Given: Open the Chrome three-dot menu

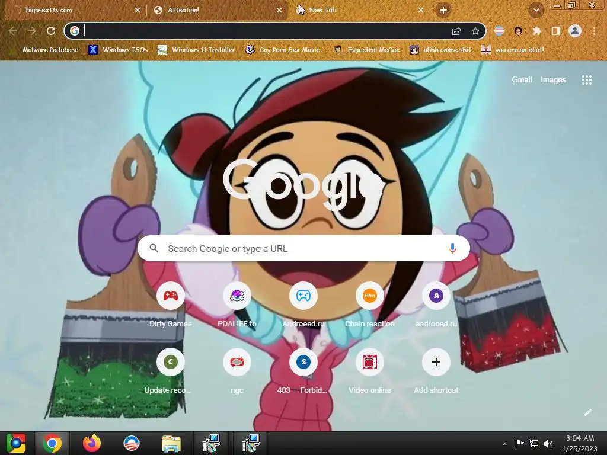Looking at the screenshot, I should 594,31.
